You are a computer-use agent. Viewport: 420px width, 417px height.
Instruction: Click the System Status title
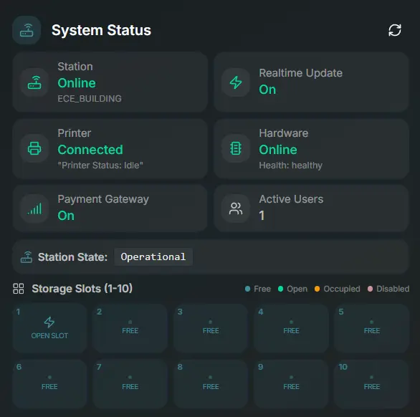(x=101, y=30)
